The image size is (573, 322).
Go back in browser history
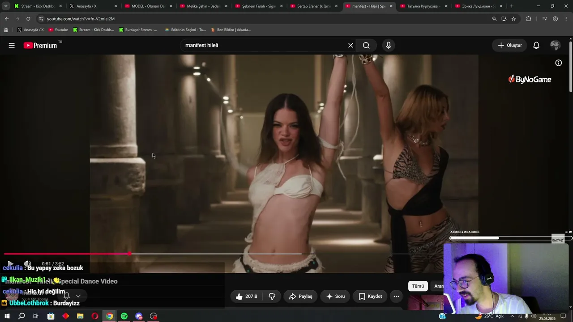pos(7,19)
